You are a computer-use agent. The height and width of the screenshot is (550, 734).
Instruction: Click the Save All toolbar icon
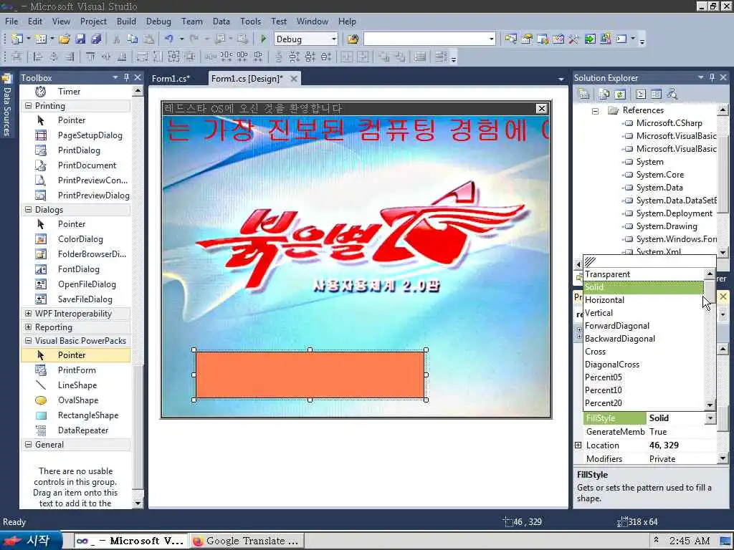coord(97,39)
